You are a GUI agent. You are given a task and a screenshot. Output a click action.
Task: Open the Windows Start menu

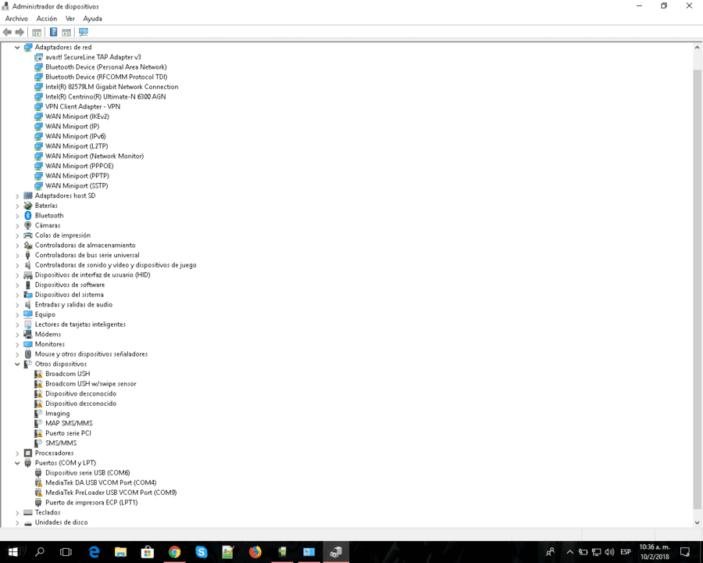pos(12,552)
